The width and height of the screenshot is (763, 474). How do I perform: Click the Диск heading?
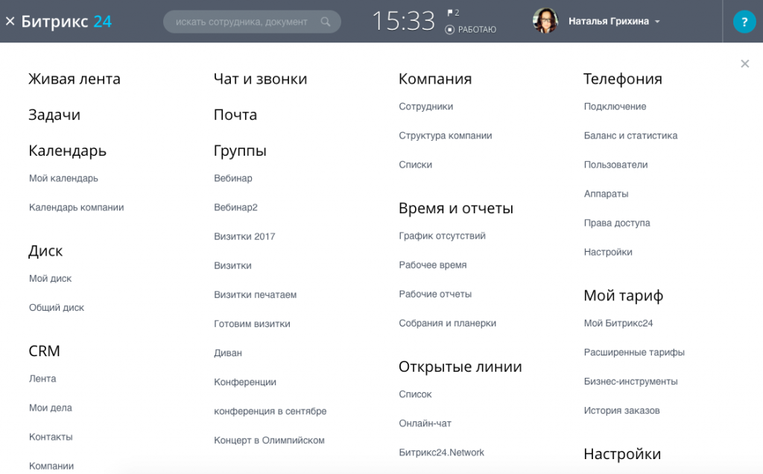[x=45, y=251]
